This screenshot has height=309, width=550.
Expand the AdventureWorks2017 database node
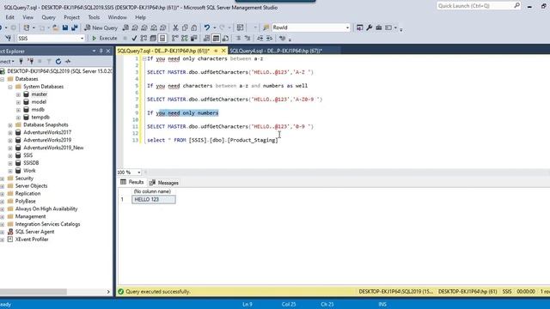pyautogui.click(x=10, y=133)
